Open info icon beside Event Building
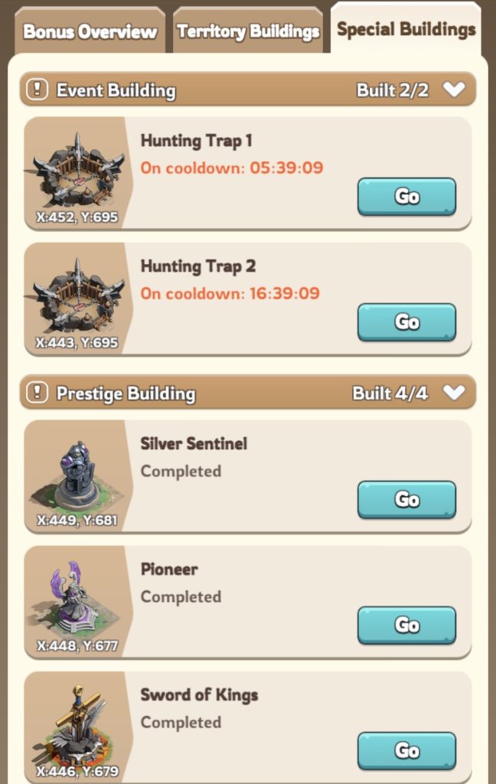 pos(37,90)
